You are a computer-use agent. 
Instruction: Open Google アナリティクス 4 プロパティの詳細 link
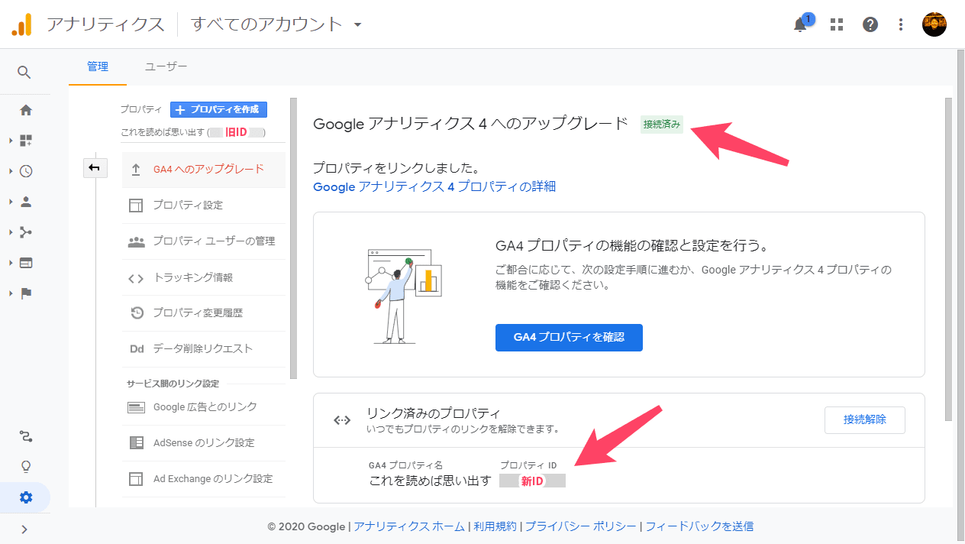point(434,186)
